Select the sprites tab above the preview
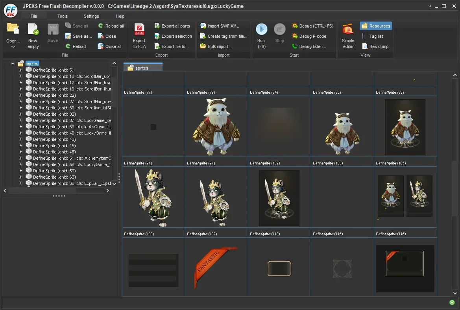This screenshot has width=460, height=310. click(142, 68)
